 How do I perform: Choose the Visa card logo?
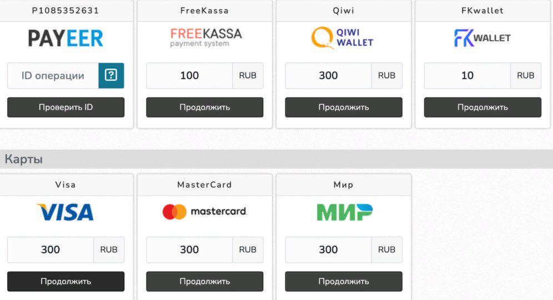tap(66, 212)
